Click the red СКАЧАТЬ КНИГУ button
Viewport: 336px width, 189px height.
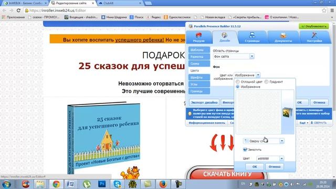[227, 174]
